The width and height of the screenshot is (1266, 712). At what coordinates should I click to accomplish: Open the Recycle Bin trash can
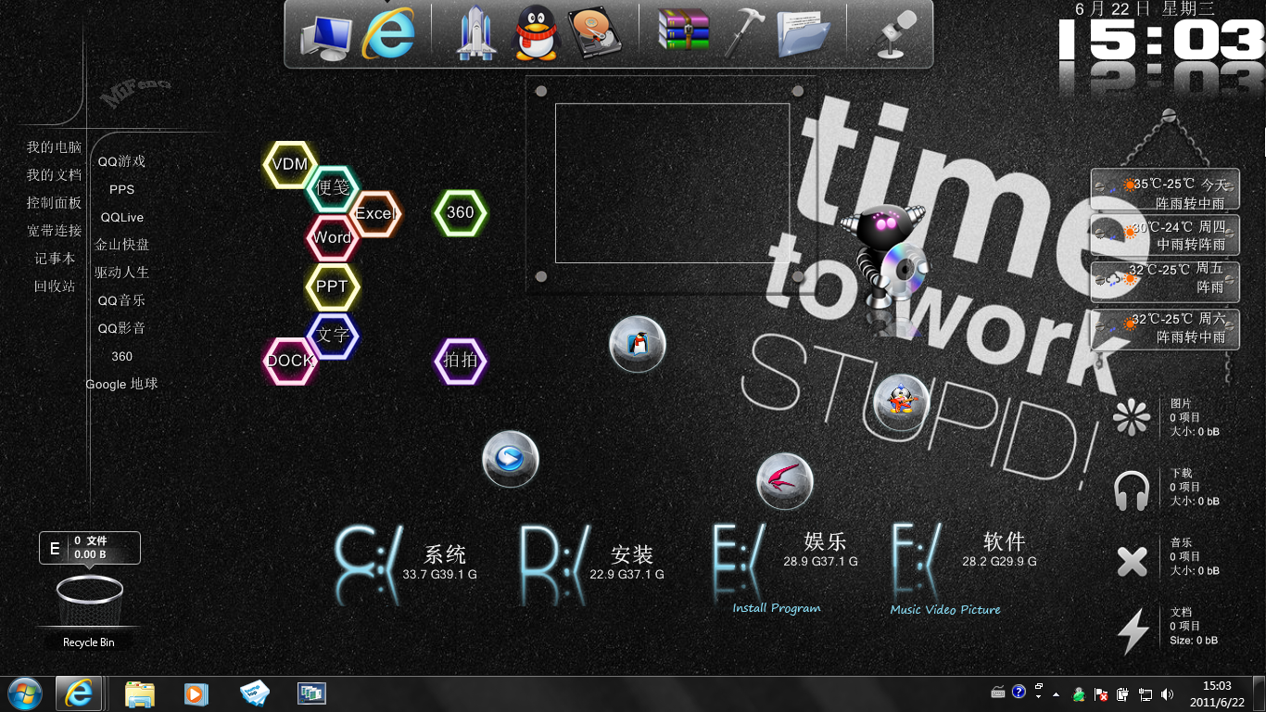pos(90,600)
